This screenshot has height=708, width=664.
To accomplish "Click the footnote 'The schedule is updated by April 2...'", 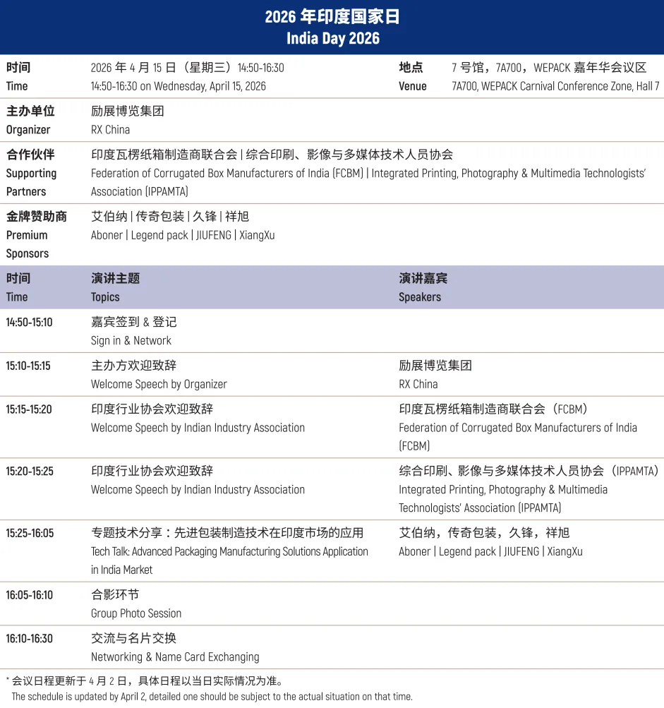I will point(212,697).
